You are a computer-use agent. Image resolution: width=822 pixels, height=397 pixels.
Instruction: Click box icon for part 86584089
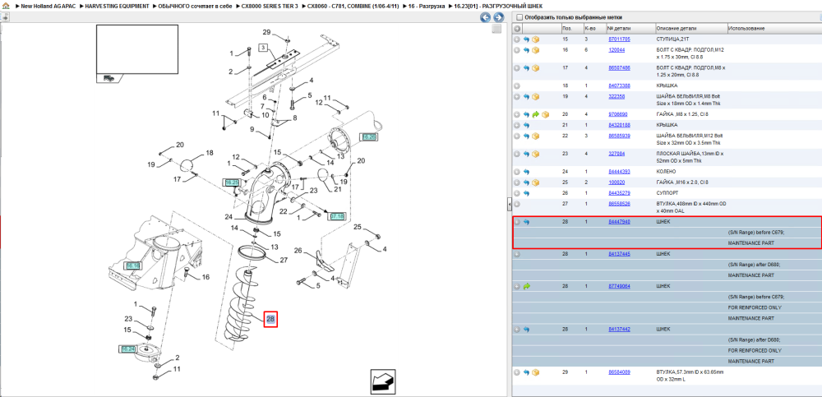point(535,372)
